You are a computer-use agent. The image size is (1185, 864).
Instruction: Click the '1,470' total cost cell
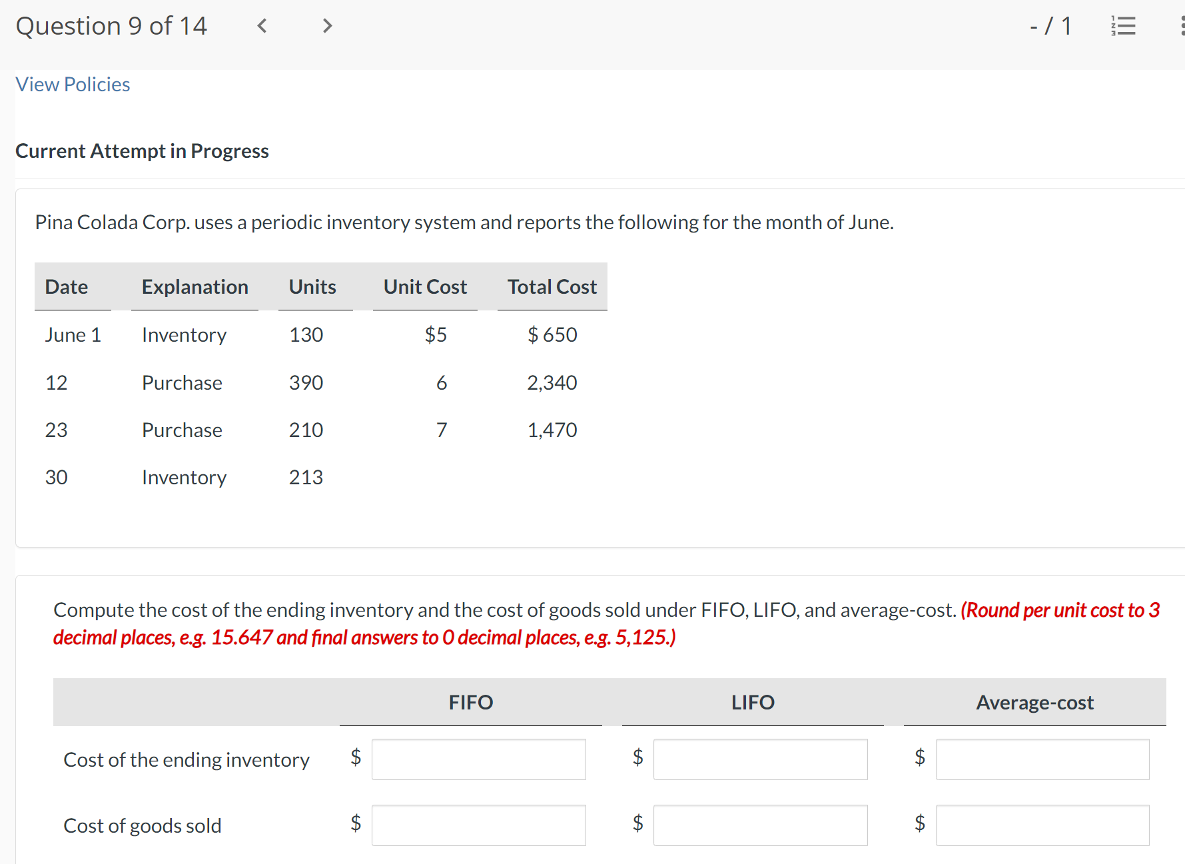552,430
